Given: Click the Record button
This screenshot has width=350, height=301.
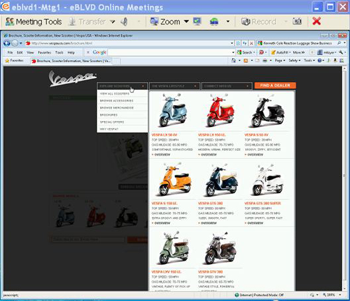Looking at the screenshot, I should [x=259, y=22].
